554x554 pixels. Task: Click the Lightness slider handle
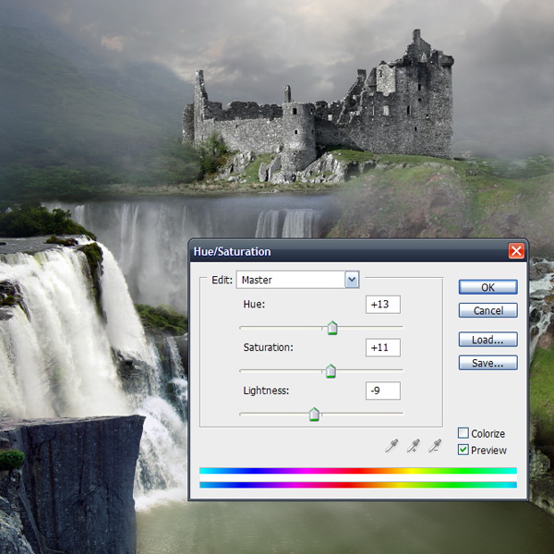click(x=314, y=415)
